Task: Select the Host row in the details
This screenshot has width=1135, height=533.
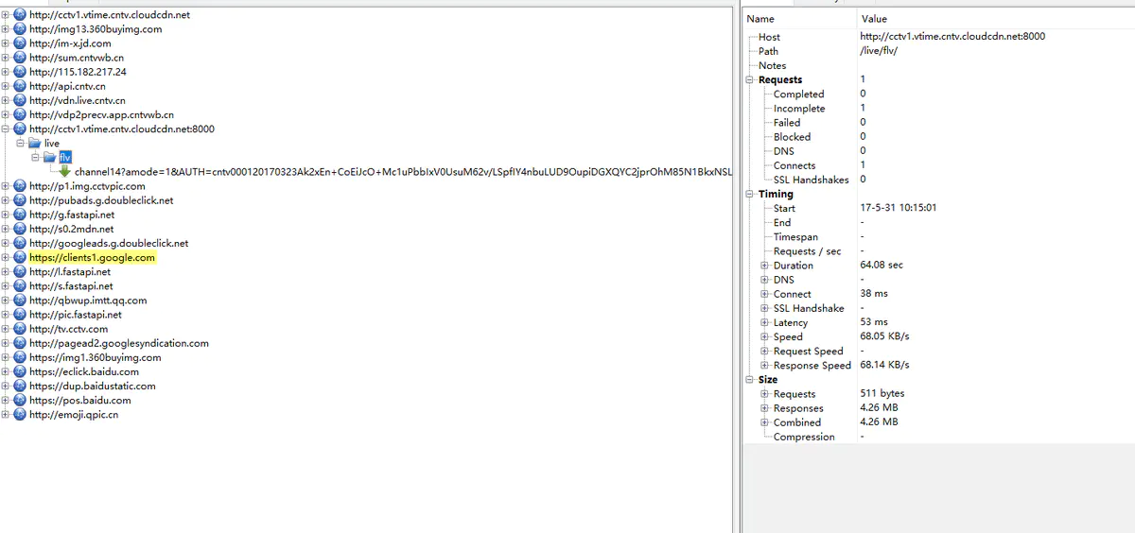Action: [x=938, y=37]
